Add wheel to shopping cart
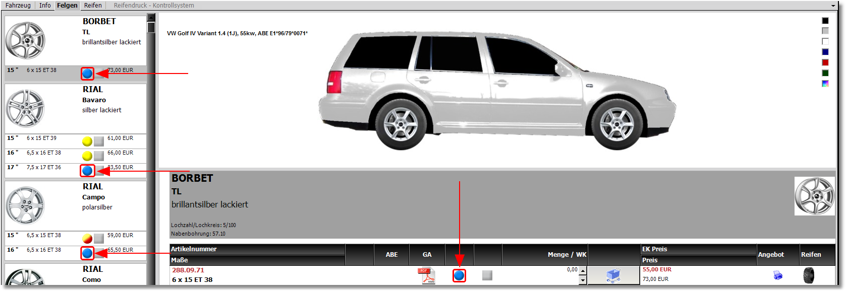The width and height of the screenshot is (846, 292). [613, 275]
